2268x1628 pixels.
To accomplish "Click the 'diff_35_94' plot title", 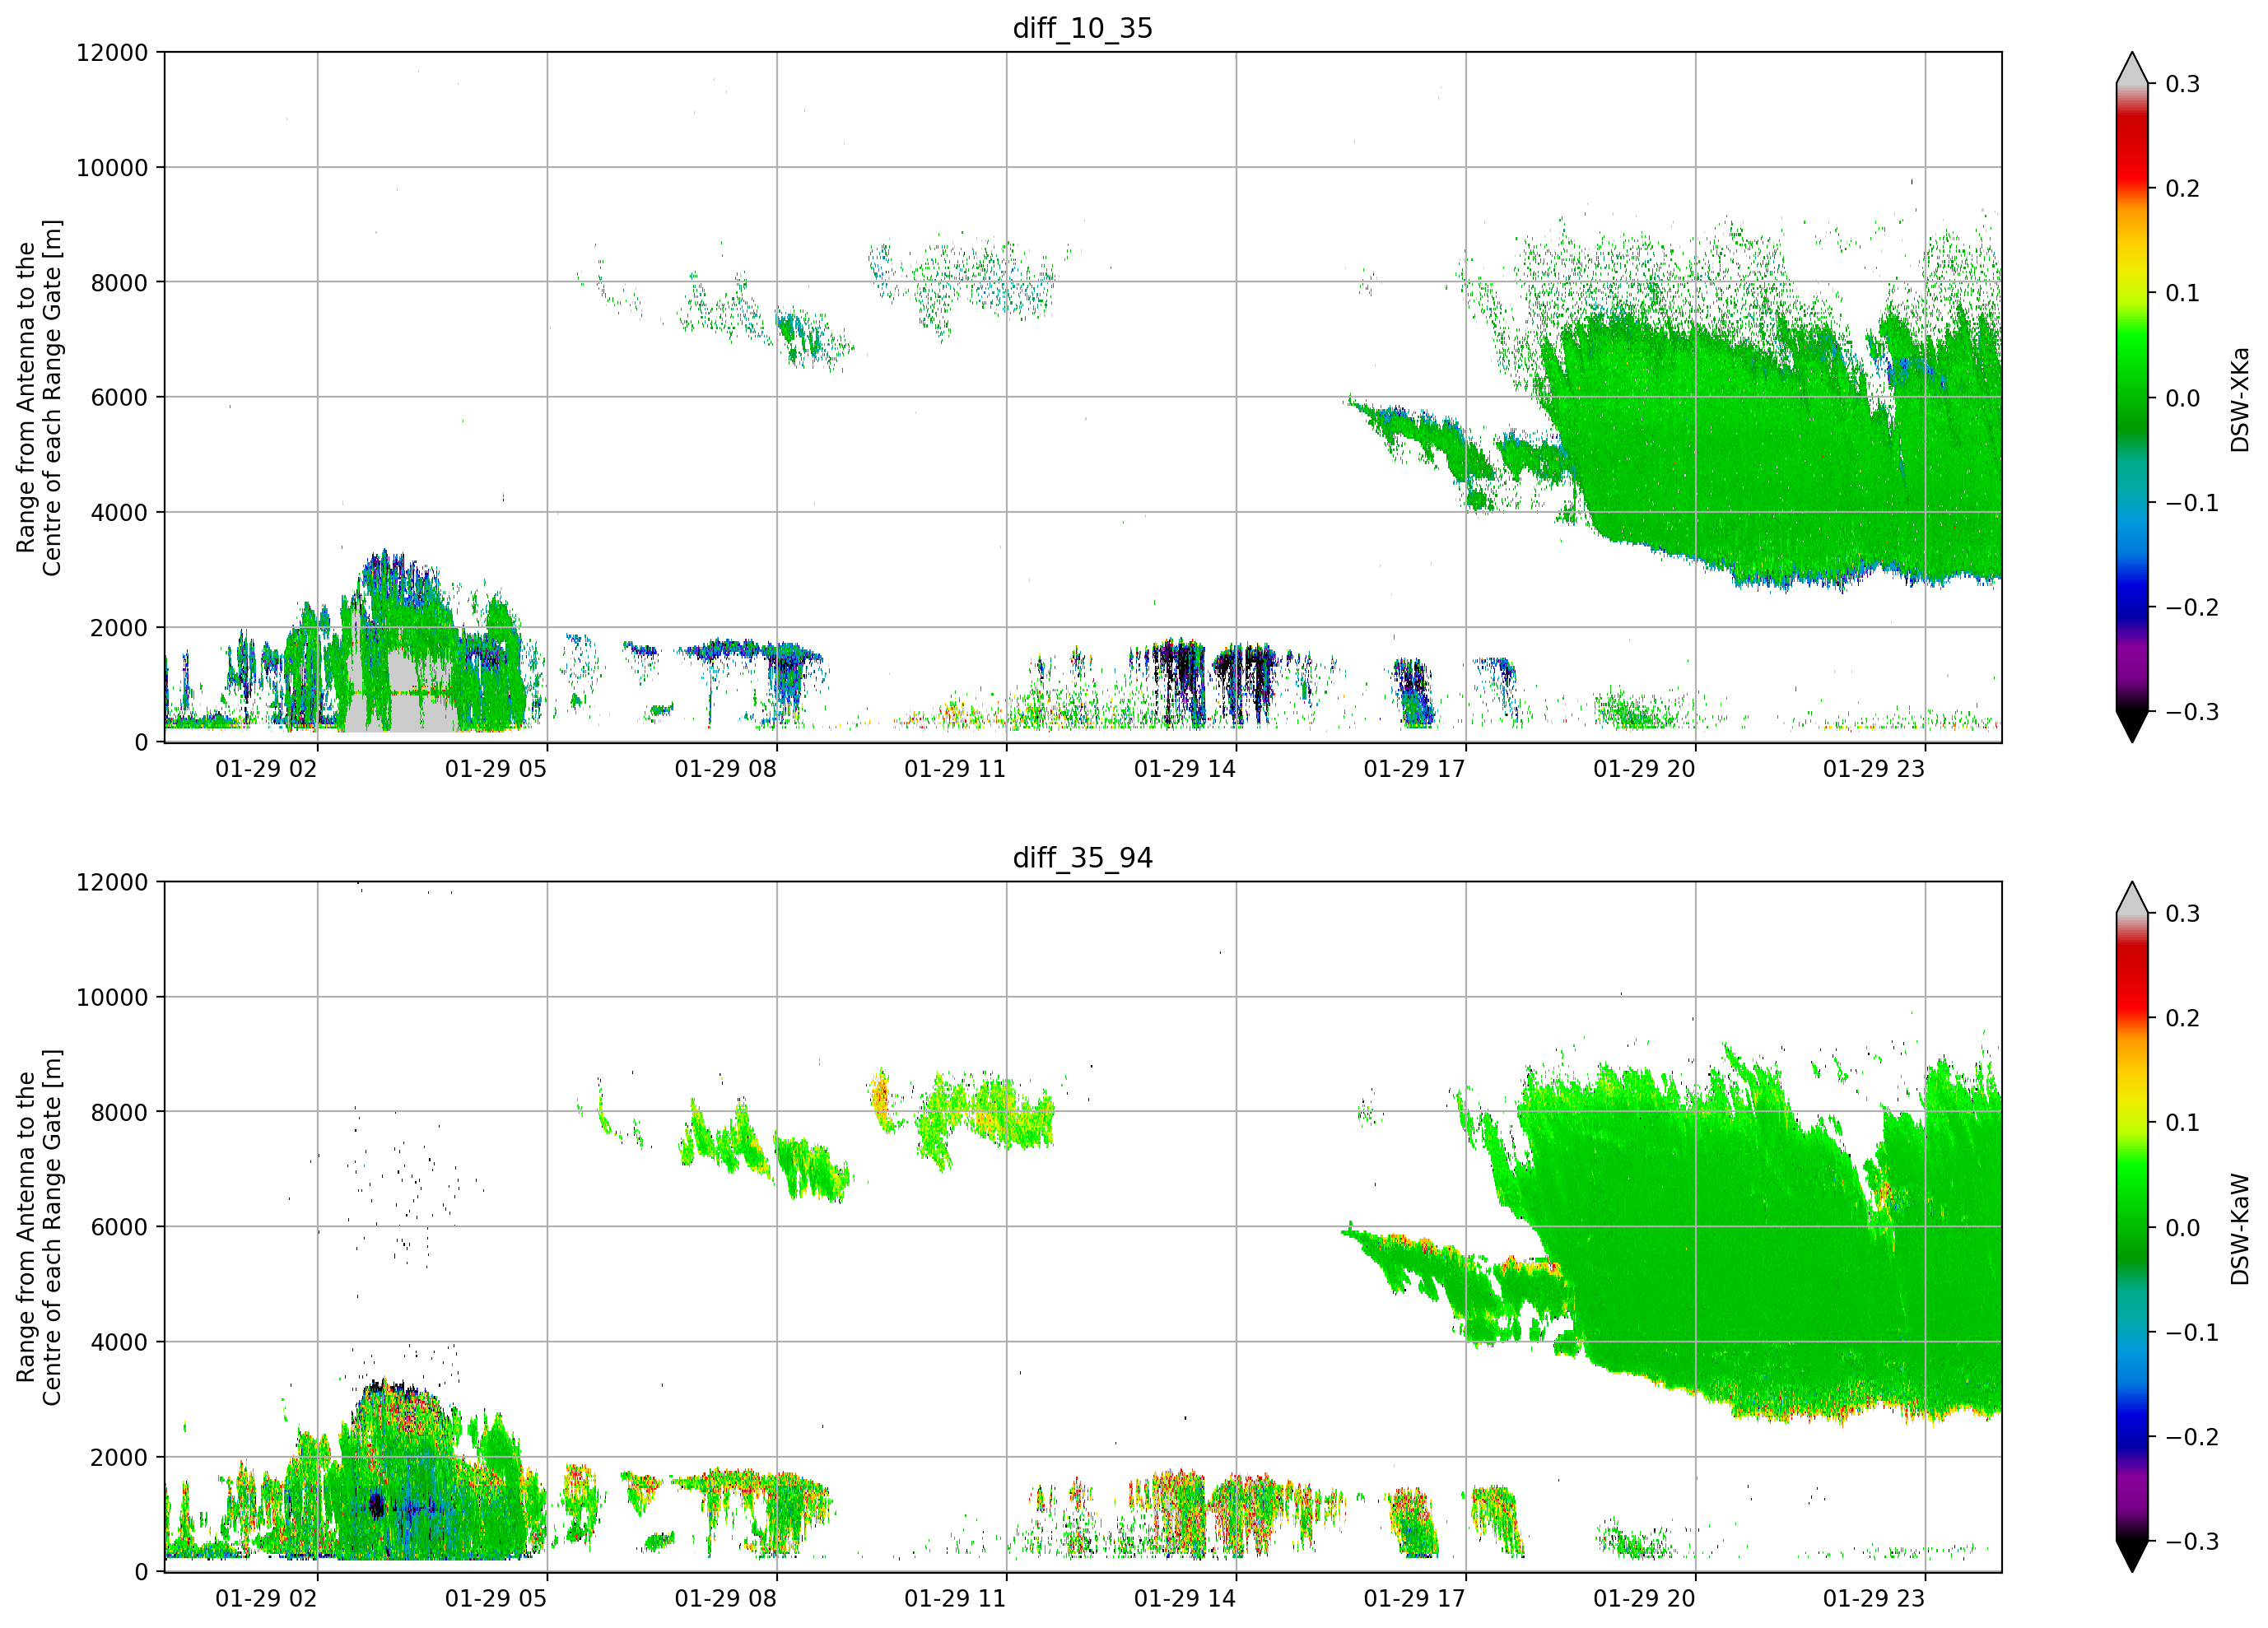I will [x=1082, y=858].
